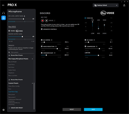Disable the Expander/Gate checkbox

pyautogui.click(x=42, y=53)
